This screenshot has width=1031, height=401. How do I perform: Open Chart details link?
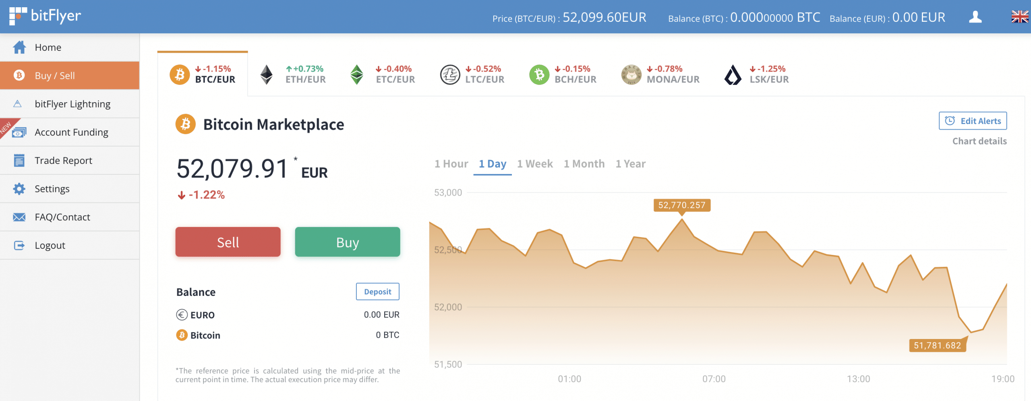(979, 141)
